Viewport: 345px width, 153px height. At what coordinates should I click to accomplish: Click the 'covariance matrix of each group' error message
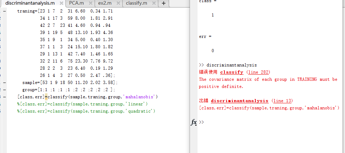[268, 79]
